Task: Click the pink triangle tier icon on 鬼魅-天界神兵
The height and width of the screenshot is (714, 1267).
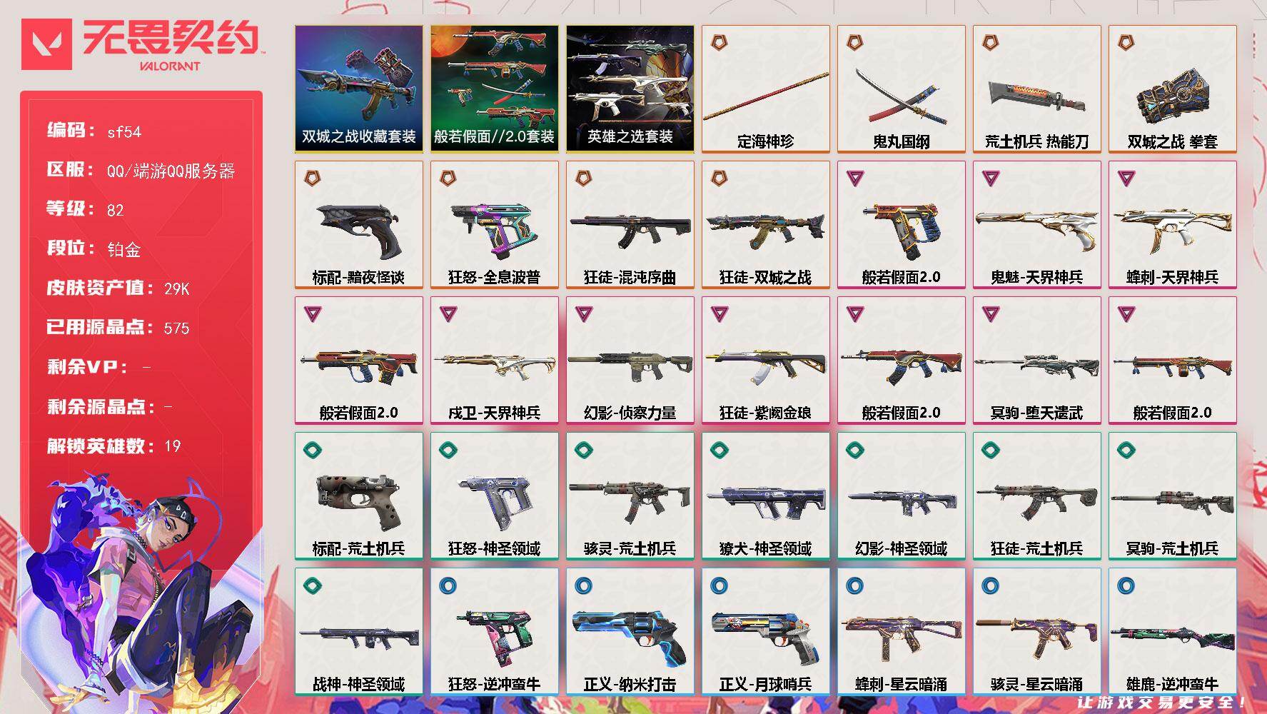Action: click(x=991, y=179)
